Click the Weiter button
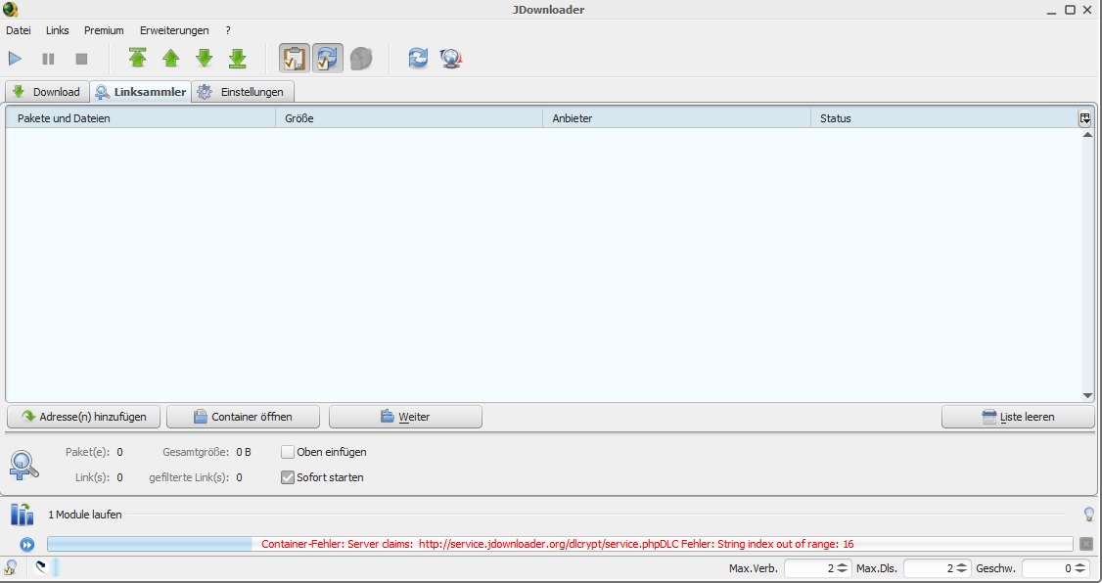Viewport: 1102px width, 583px height. 405,417
